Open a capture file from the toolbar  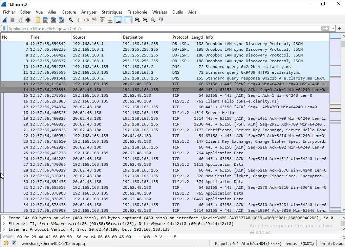coord(38,20)
